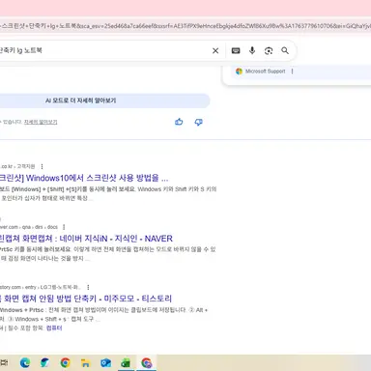
Task: Click the 컴퓨터 required-term link
Action: coord(54,328)
